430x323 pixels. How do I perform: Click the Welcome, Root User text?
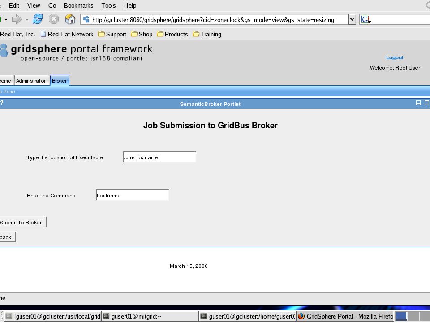click(395, 68)
